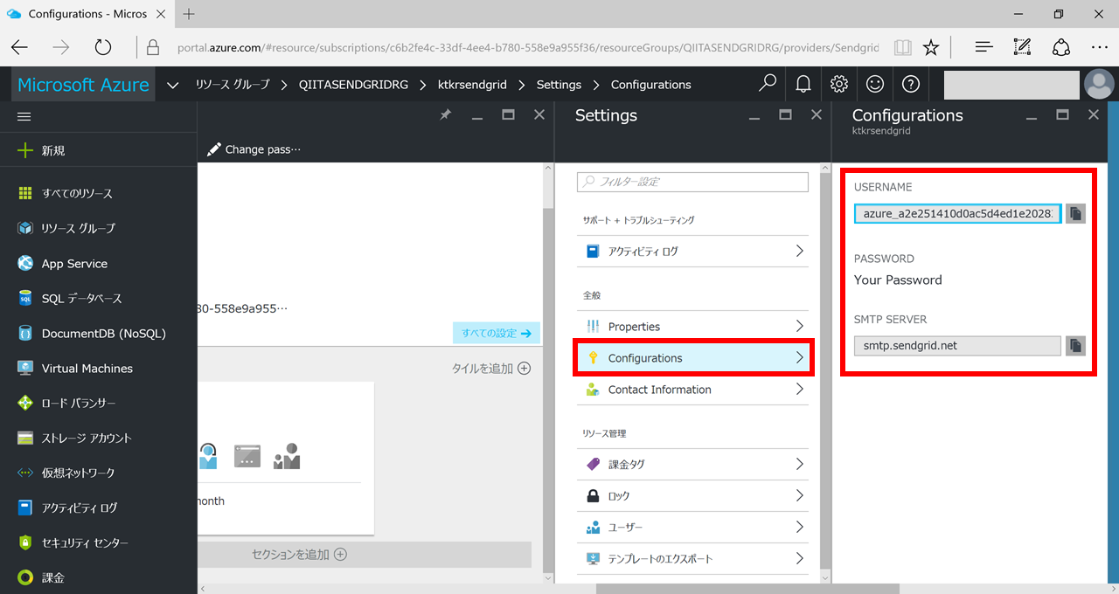Go back in the browser
Screen dimensions: 1119x594
[x=19, y=47]
